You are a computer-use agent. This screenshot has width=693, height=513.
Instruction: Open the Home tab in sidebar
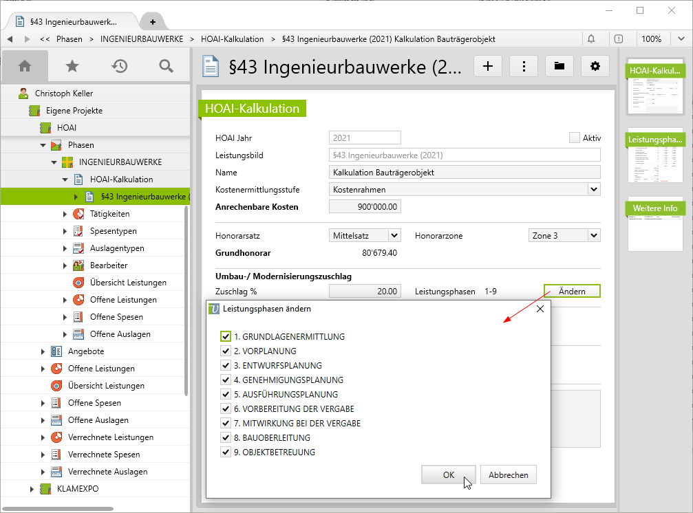[25, 66]
